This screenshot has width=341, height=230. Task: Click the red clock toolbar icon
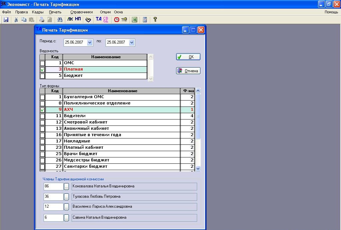point(117,20)
